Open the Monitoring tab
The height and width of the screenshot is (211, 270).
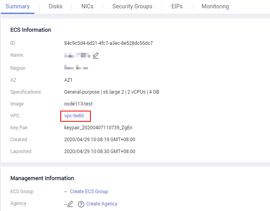pos(215,6)
